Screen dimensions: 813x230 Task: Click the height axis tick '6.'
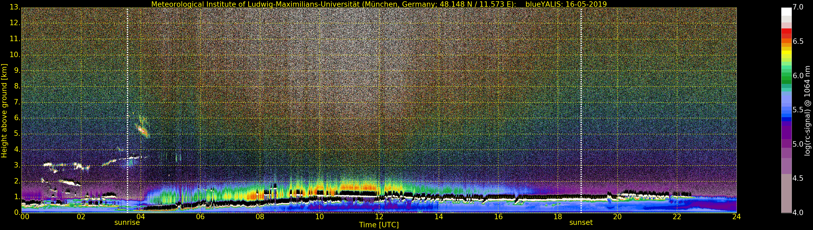17,118
